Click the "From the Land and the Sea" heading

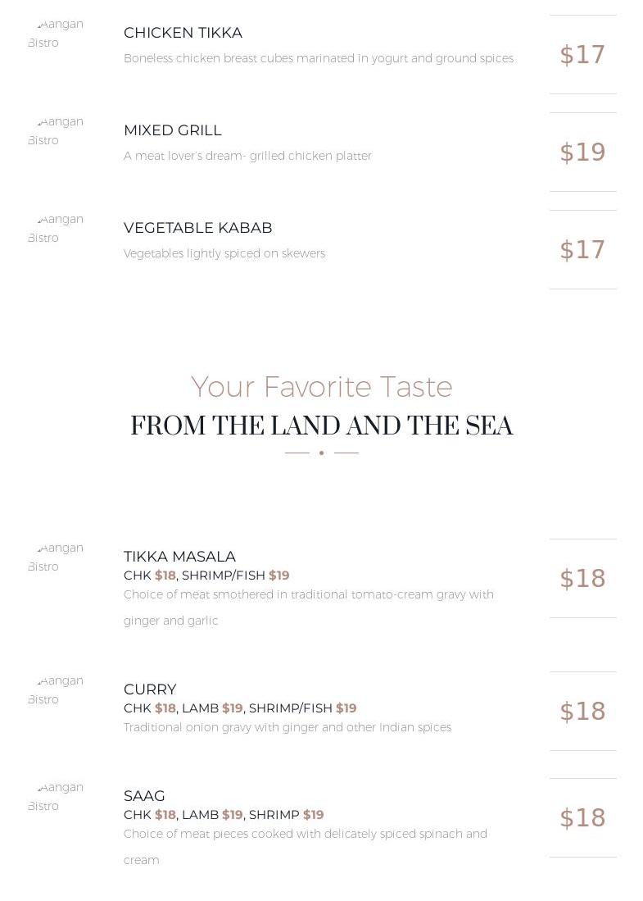pyautogui.click(x=322, y=426)
